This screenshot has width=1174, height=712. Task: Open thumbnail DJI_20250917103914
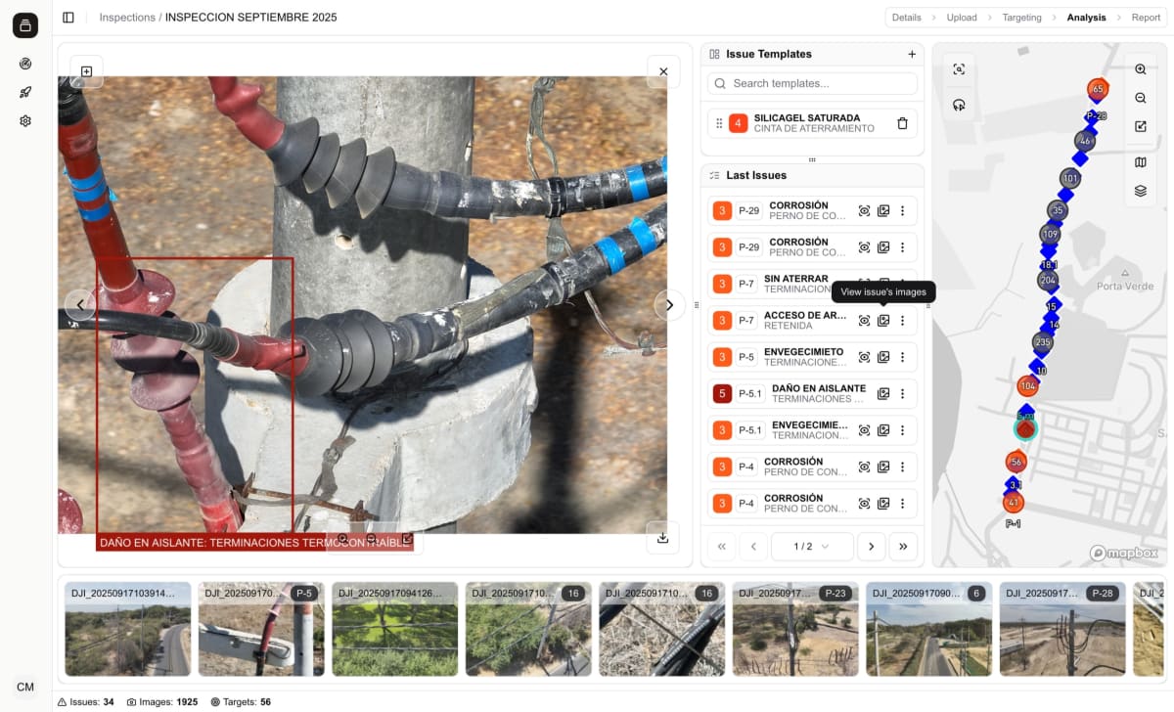pyautogui.click(x=127, y=629)
